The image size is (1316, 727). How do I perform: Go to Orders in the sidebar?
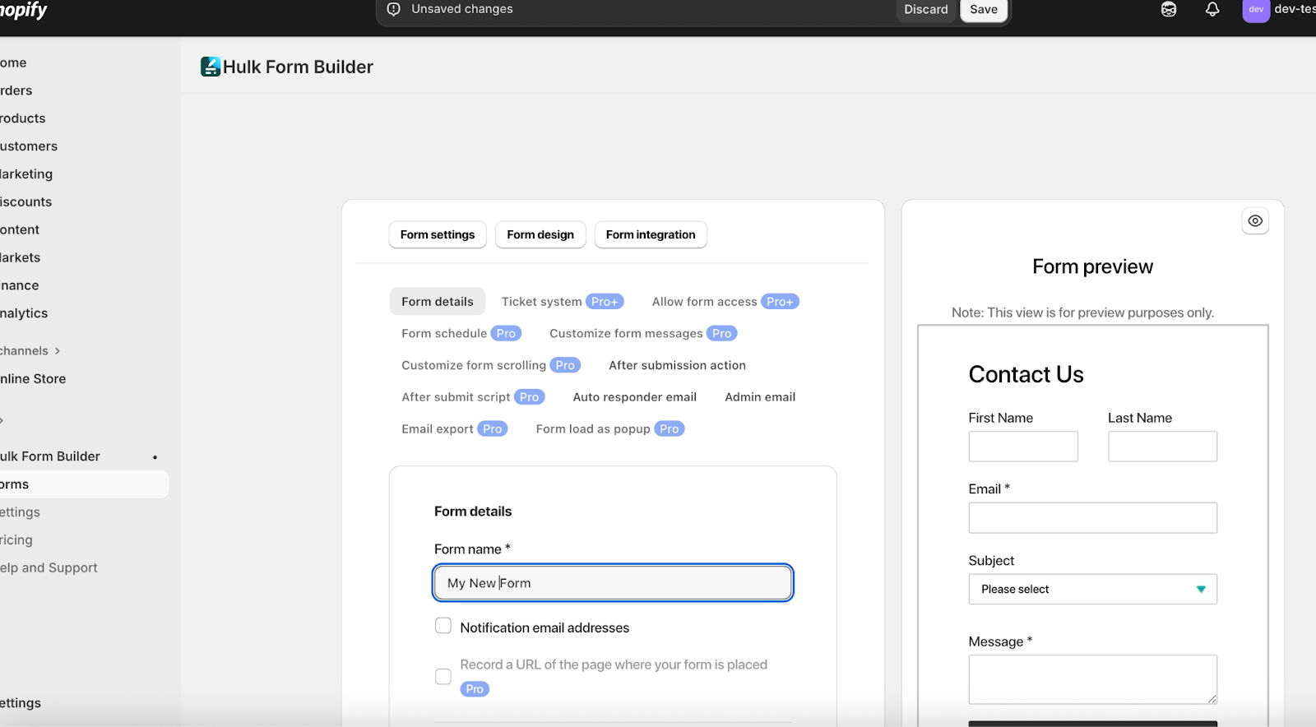[x=16, y=90]
